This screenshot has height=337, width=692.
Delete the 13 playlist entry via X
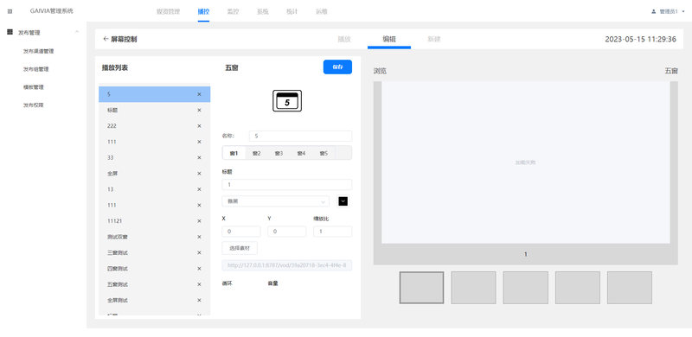(x=199, y=189)
